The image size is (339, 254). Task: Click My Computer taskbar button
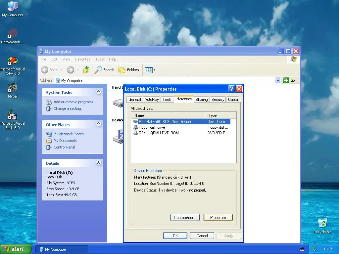(x=62, y=249)
